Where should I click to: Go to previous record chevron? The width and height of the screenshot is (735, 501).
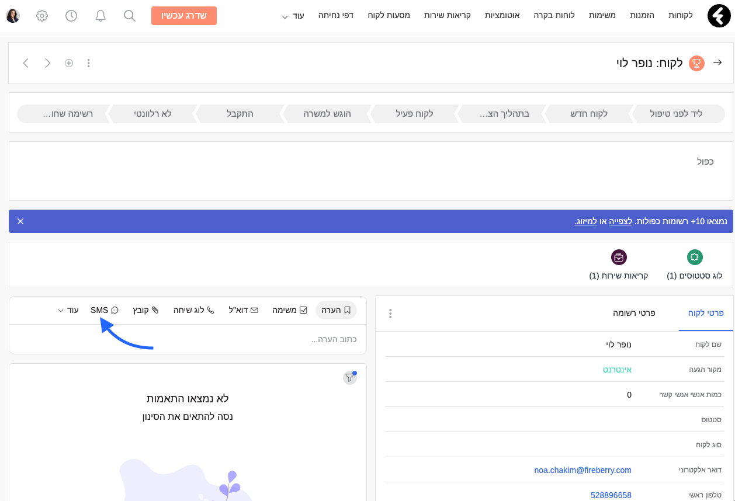tap(26, 63)
